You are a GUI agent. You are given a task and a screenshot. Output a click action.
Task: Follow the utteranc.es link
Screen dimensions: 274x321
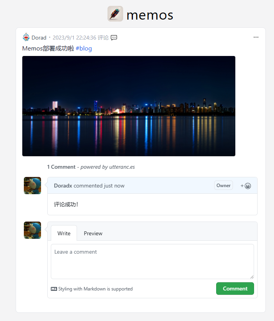122,167
